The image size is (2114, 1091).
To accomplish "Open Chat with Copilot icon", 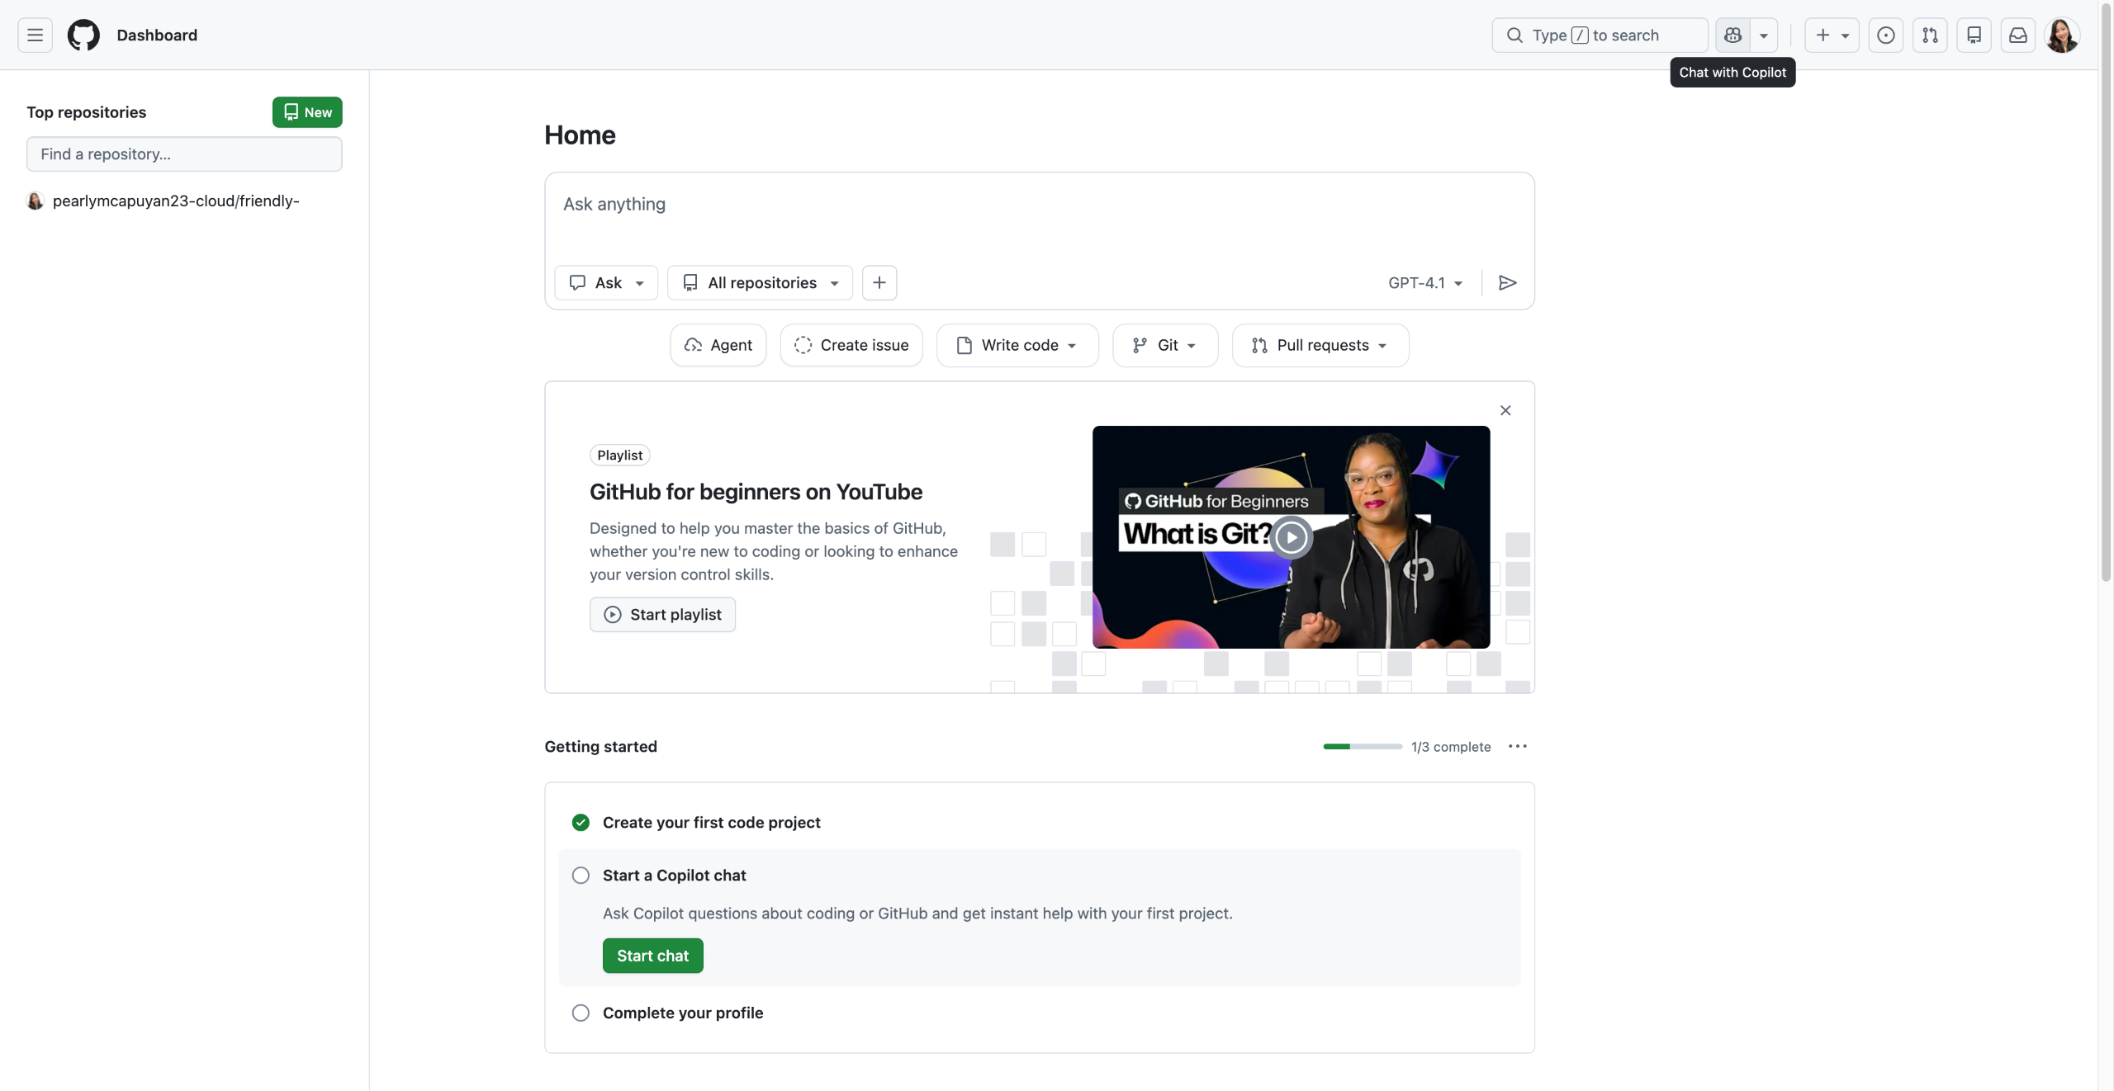I will [1732, 35].
